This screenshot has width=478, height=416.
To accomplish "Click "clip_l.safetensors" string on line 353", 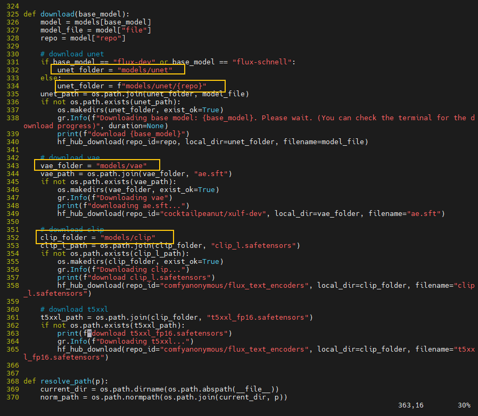I will (253, 245).
